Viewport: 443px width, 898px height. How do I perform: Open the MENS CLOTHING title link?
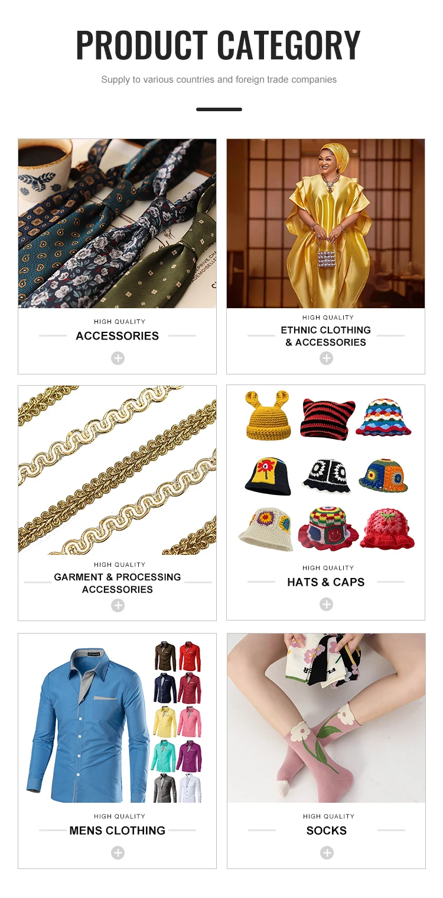pyautogui.click(x=118, y=831)
